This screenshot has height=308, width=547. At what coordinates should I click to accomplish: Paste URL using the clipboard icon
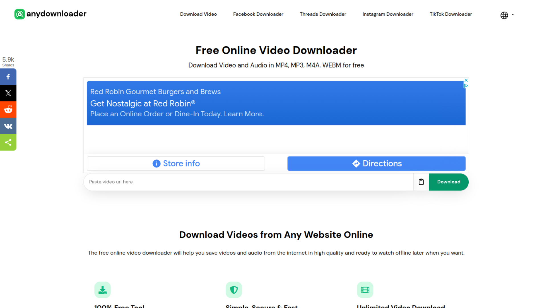point(421,182)
